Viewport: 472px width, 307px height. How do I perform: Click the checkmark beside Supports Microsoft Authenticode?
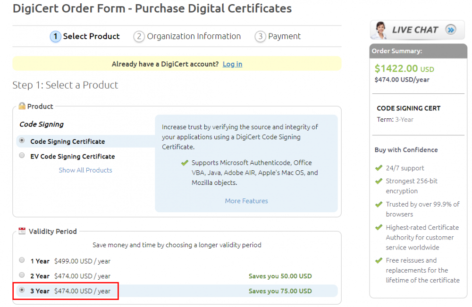(185, 163)
